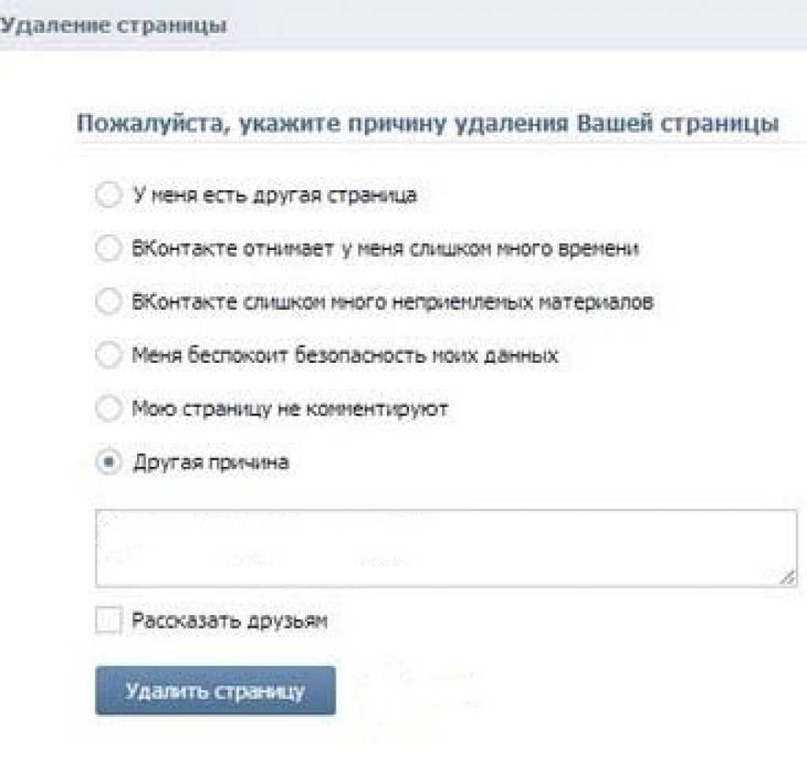Pick the "слишком много неприемлемых материалов" radio button
The image size is (807, 761).
click(x=108, y=301)
